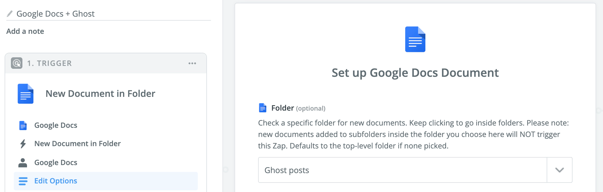
Task: Expand the Folder dropdown chevron
Action: tap(559, 170)
